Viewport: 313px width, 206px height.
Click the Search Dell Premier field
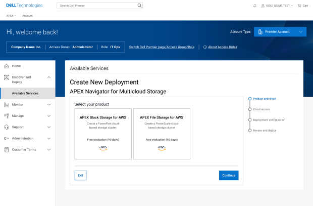click(x=99, y=6)
